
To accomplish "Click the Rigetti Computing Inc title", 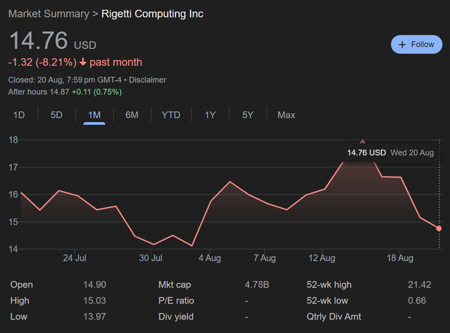I will click(152, 14).
